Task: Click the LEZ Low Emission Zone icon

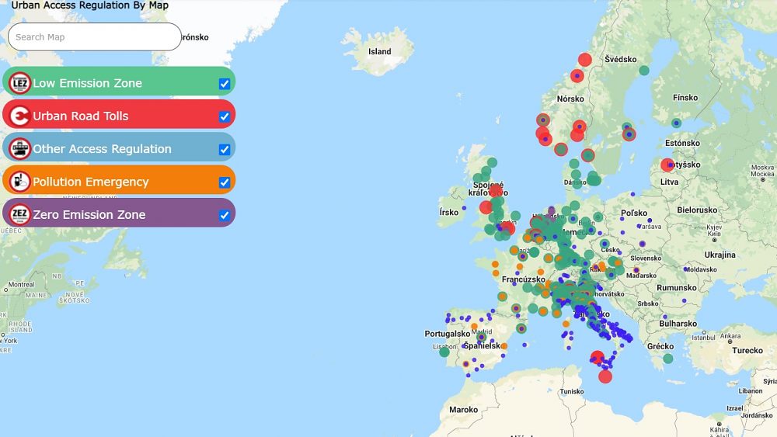Action: coord(19,83)
